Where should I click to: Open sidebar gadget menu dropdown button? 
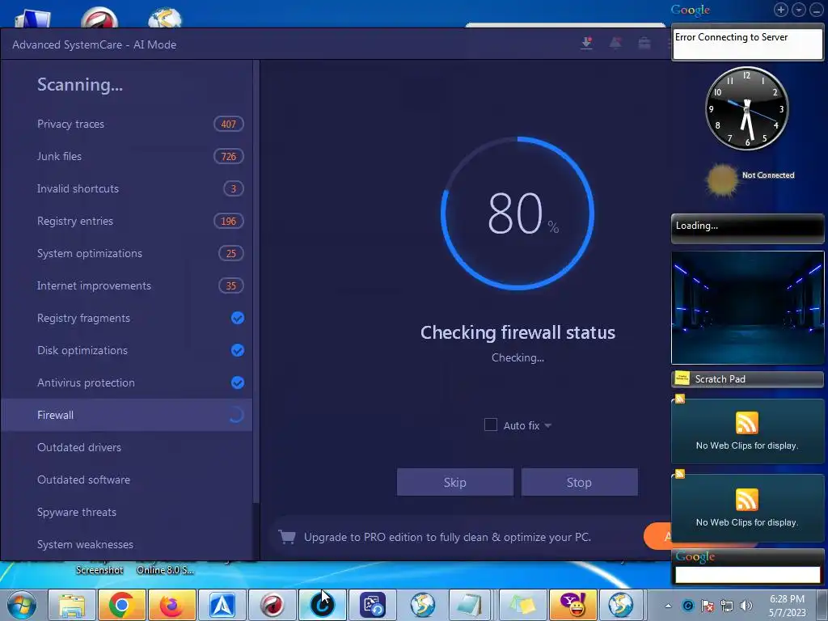[799, 10]
